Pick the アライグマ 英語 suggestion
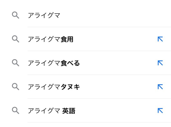 pos(52,111)
